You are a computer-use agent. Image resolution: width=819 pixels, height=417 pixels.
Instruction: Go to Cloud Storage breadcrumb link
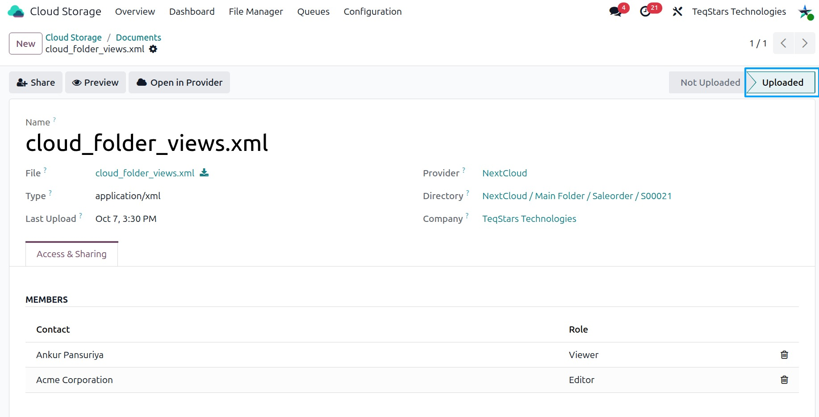(74, 38)
